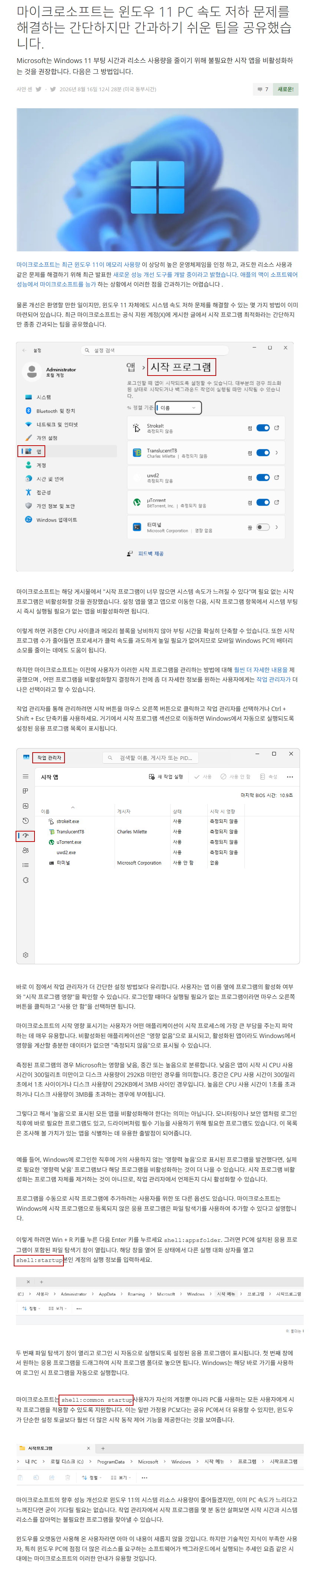Image resolution: width=313 pixels, height=1583 pixels.
Task: Click external link icon in uwd2 row
Action: coord(277,477)
